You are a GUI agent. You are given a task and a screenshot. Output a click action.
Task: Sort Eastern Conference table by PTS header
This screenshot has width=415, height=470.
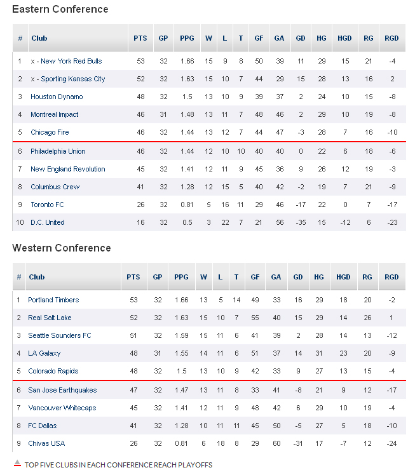pyautogui.click(x=140, y=38)
